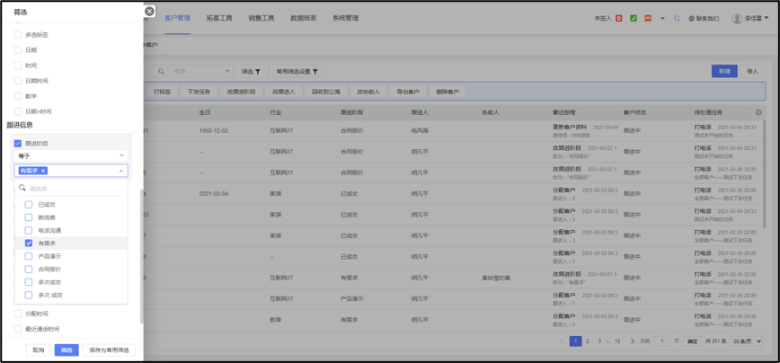Click the next page arrow
The width and height of the screenshot is (780, 363).
tap(632, 341)
